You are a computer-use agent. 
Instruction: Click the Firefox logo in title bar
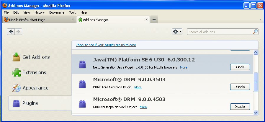coord(5,5)
